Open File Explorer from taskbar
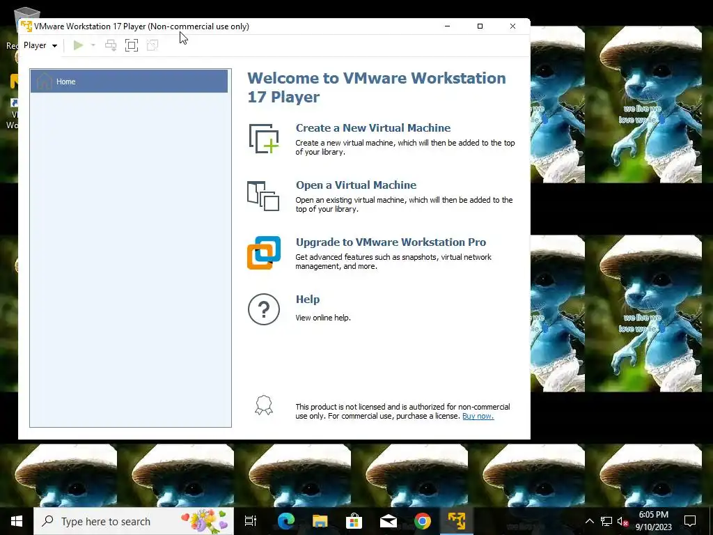 click(320, 521)
